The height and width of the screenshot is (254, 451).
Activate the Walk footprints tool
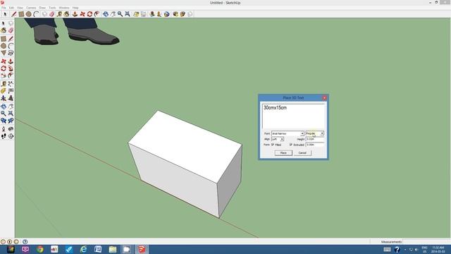(4, 136)
